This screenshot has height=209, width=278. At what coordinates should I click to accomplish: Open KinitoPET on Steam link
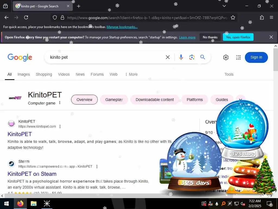[x=32, y=174]
